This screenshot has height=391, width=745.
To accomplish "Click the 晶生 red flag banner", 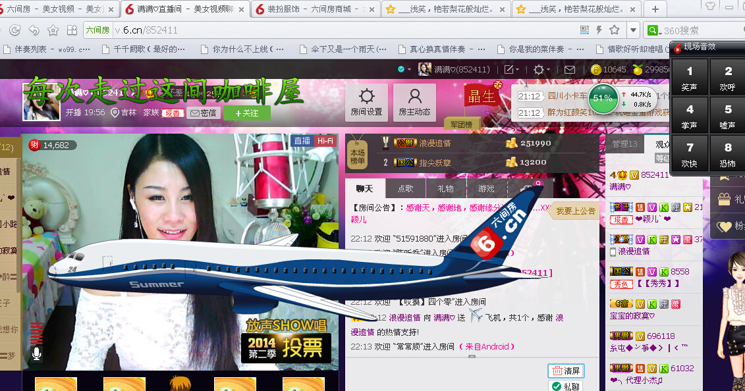I will [482, 95].
